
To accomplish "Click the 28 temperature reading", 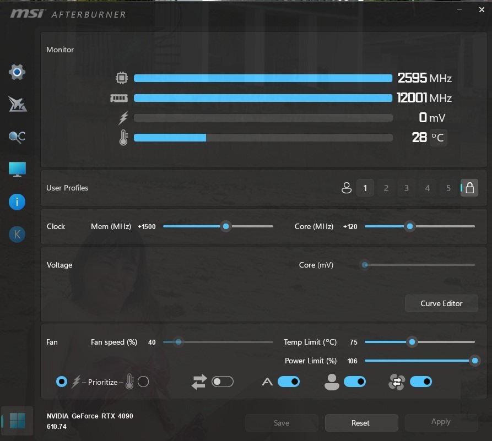I will point(419,138).
